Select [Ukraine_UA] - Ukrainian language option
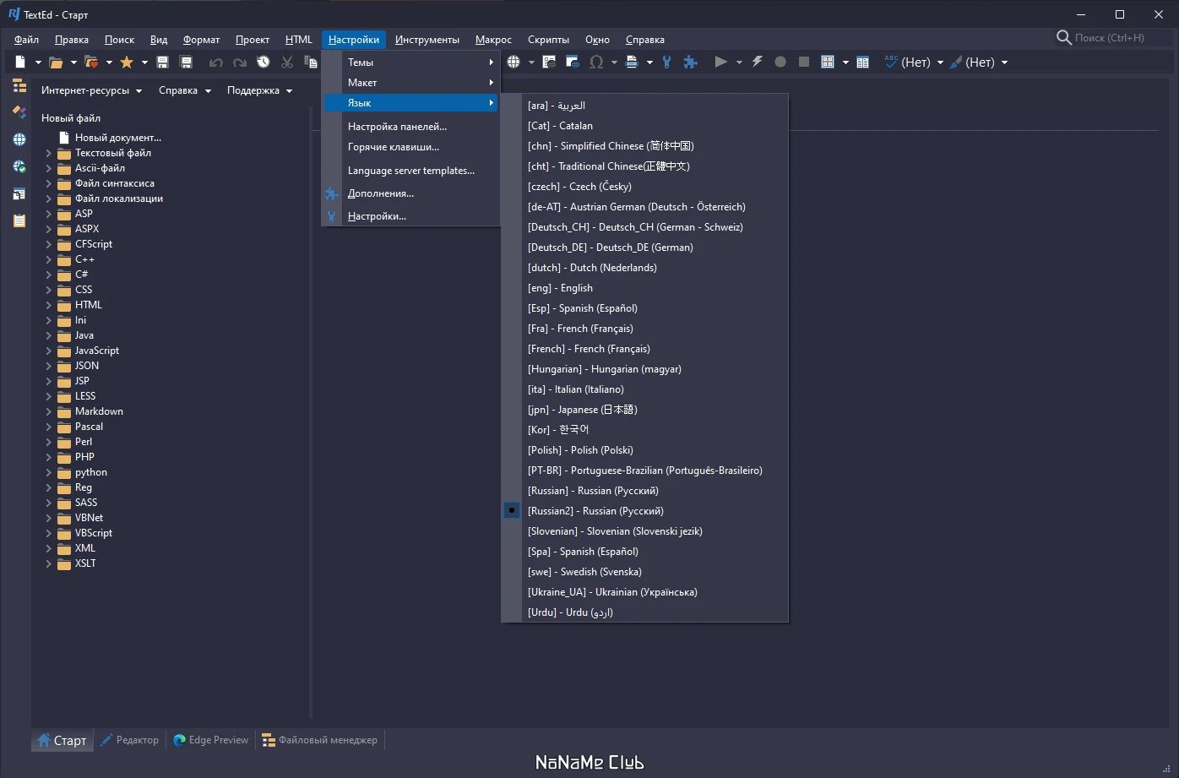This screenshot has width=1179, height=778. [x=645, y=591]
